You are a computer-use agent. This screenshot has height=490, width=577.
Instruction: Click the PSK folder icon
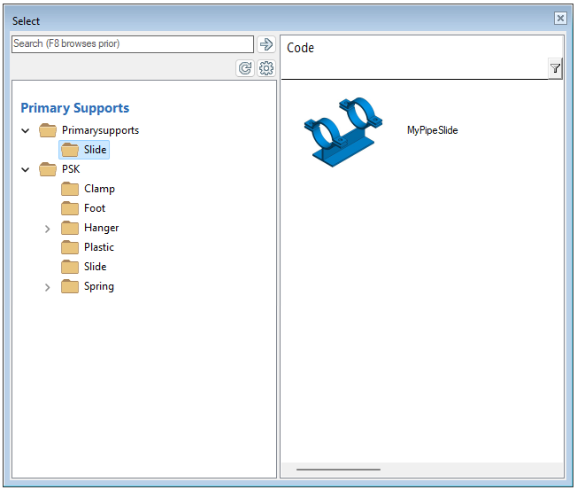point(48,169)
